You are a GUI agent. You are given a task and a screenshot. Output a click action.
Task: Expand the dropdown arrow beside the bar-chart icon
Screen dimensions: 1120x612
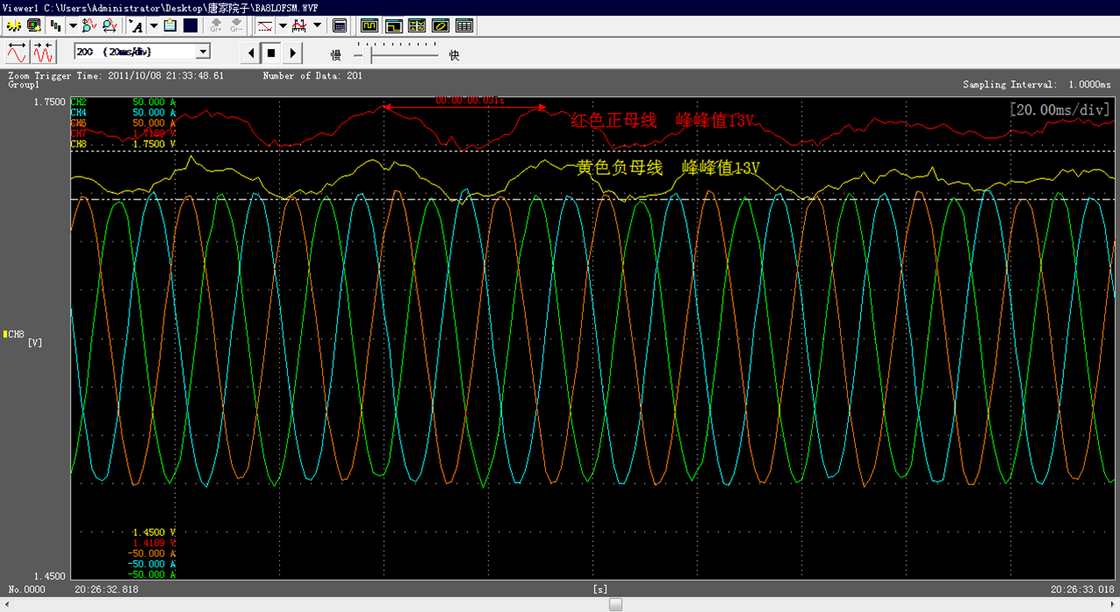(x=73, y=25)
